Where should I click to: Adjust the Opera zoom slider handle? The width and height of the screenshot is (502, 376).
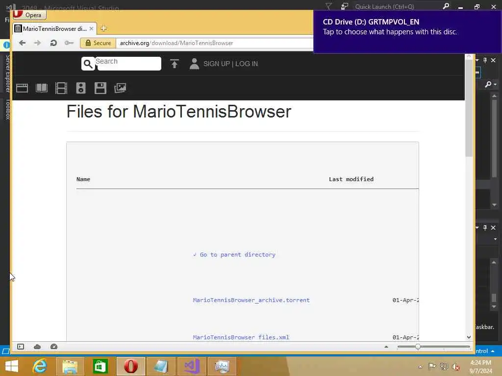(418, 347)
